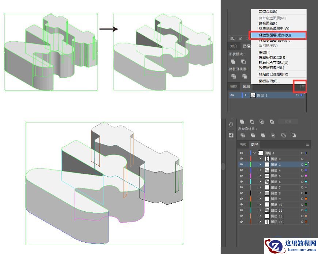318x254 pixels.
Task: Click the Crop pathfinder icon in lower panel
Action: click(x=273, y=135)
